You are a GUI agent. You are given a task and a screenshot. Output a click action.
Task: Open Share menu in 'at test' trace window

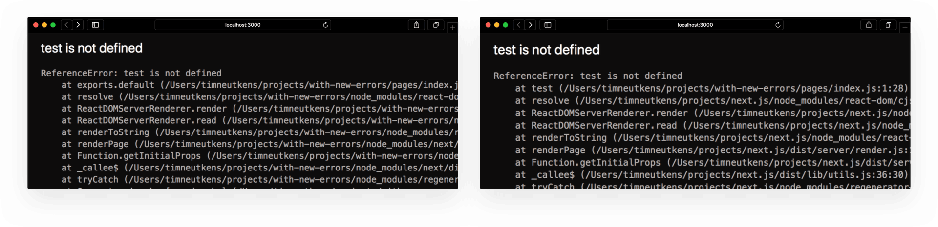[869, 25]
